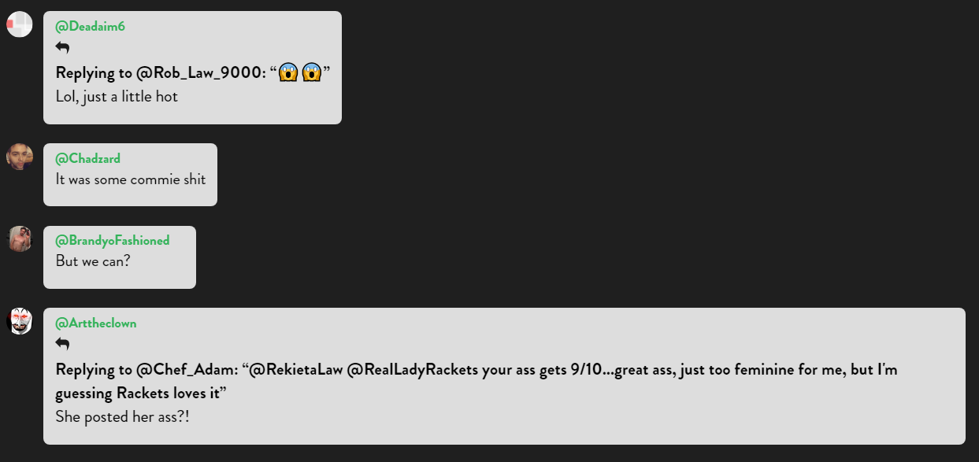This screenshot has height=462, width=979.
Task: Select the 'She posted her ass?!' message
Action: pos(123,417)
